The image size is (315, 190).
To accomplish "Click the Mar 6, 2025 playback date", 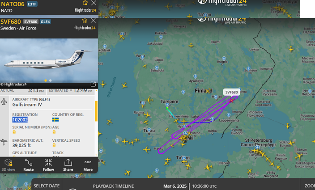I will [175, 186].
